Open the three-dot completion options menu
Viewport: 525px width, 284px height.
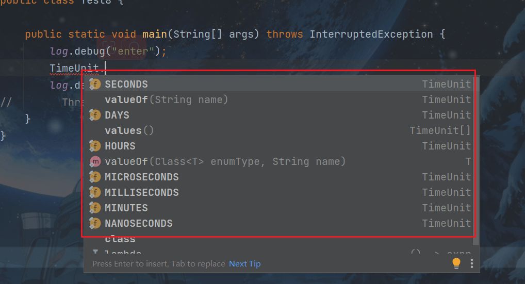[x=471, y=263]
